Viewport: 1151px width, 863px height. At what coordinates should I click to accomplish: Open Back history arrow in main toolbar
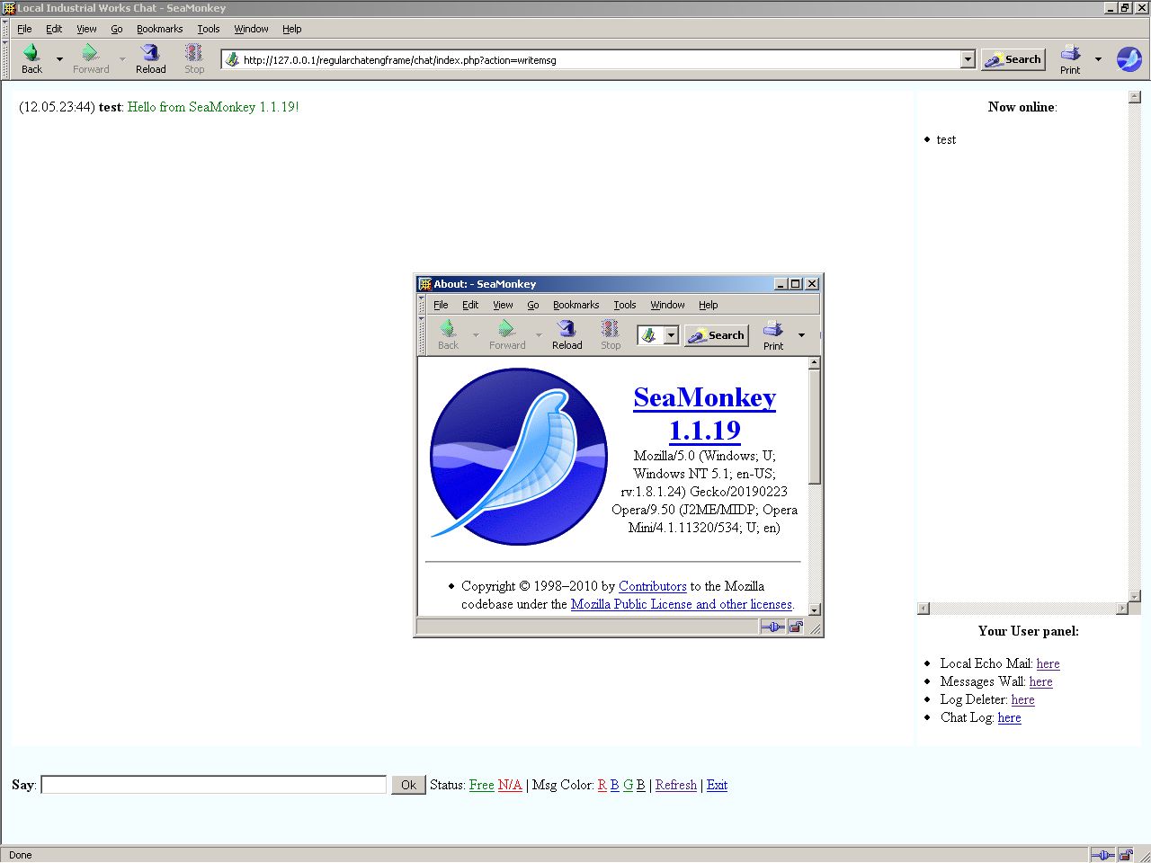tap(59, 59)
